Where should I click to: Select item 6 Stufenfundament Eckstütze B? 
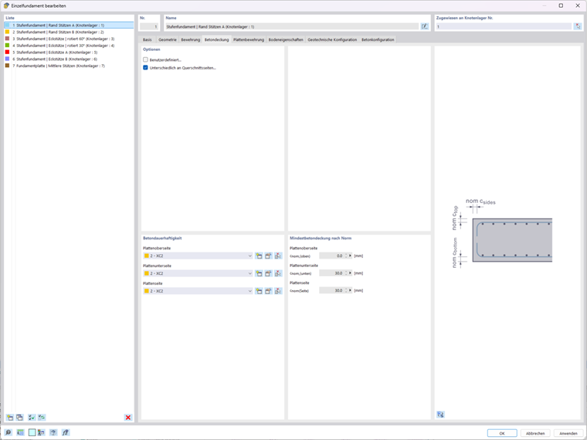[x=69, y=59]
